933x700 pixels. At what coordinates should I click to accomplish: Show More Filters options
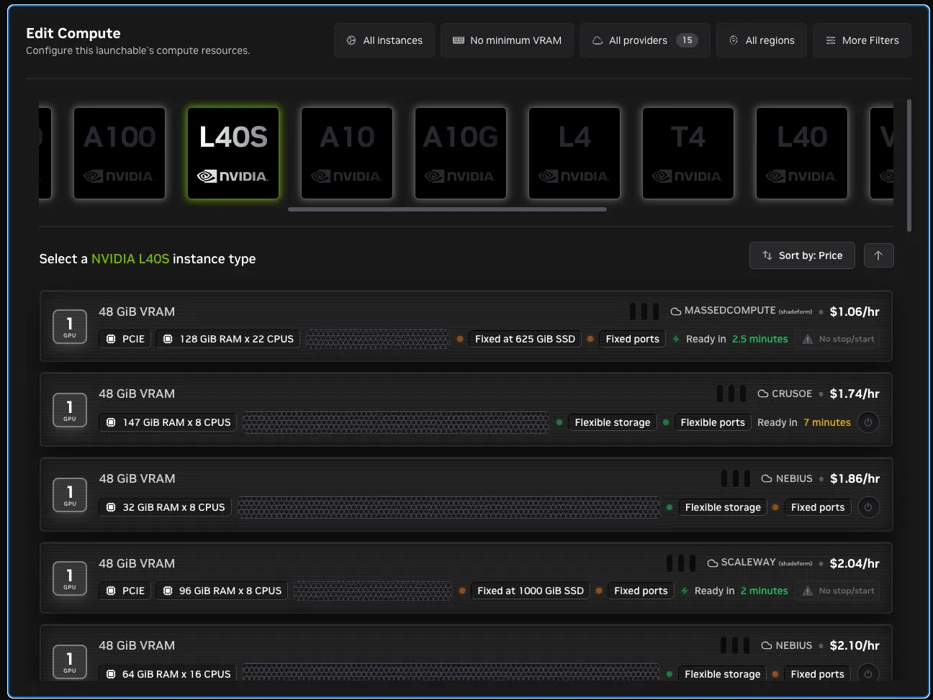(x=862, y=40)
